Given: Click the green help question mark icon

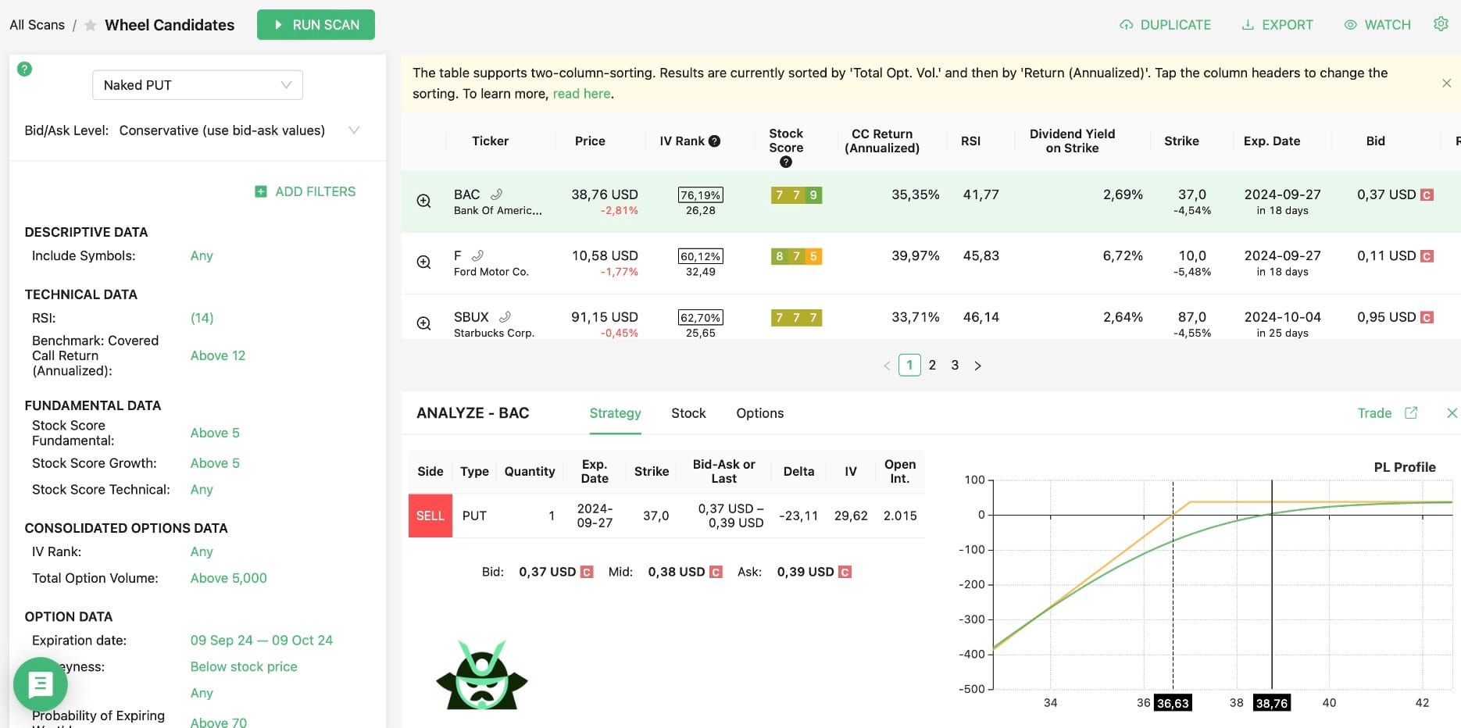Looking at the screenshot, I should (25, 69).
